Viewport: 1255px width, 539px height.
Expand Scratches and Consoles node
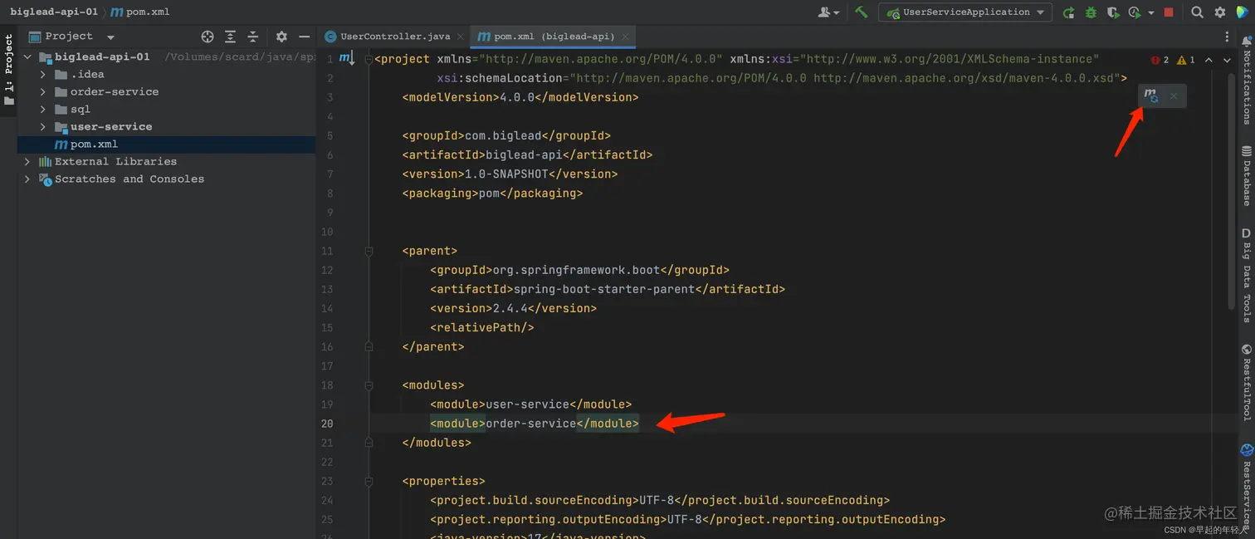(27, 179)
